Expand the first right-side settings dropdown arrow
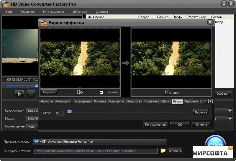Image resolution: width=236 pixels, height=161 pixels. [x=230, y=111]
